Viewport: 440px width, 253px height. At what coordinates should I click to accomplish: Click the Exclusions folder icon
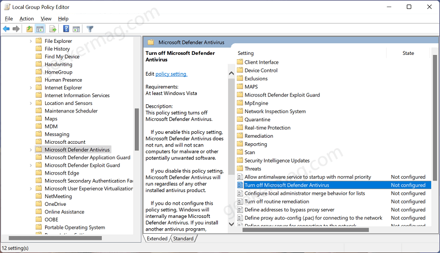click(x=240, y=78)
